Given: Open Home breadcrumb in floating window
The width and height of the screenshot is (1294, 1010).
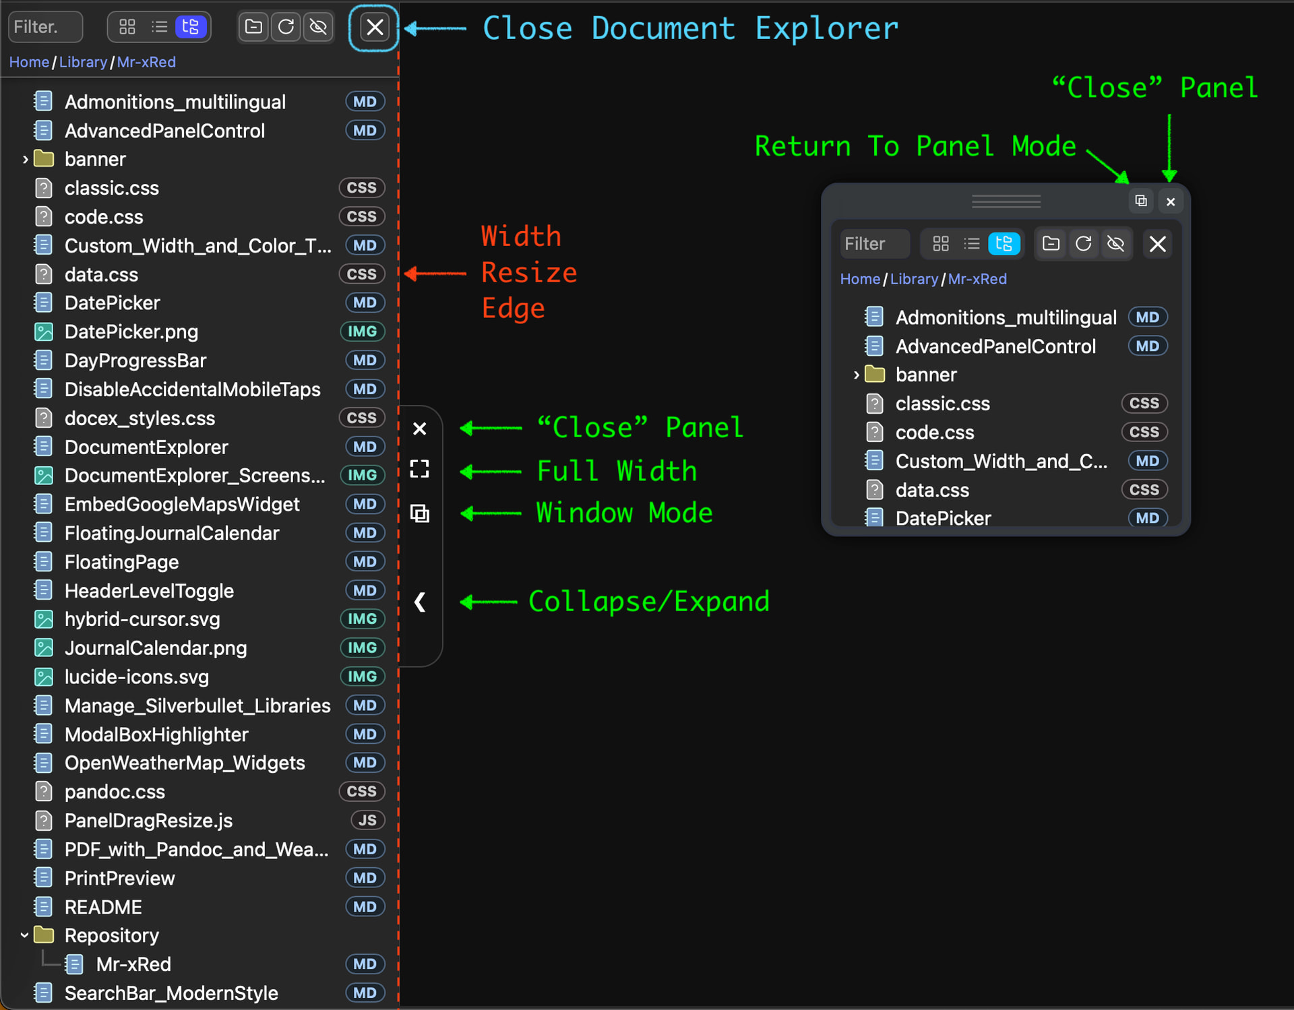Looking at the screenshot, I should (859, 279).
